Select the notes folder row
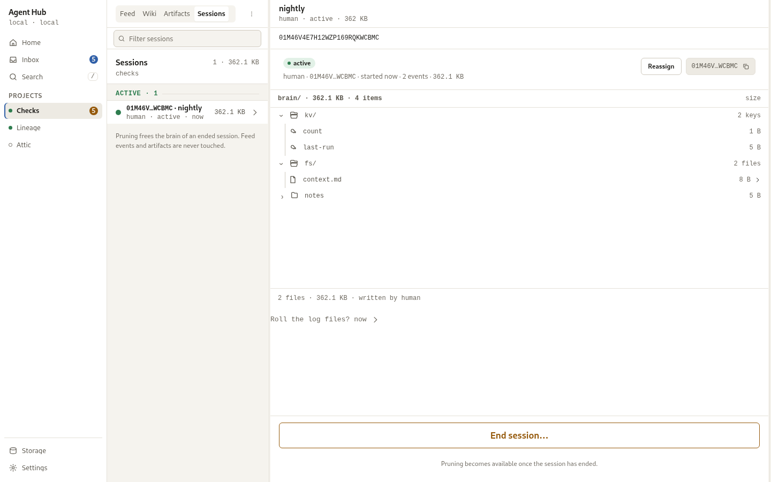The height and width of the screenshot is (482, 771). tap(519, 195)
